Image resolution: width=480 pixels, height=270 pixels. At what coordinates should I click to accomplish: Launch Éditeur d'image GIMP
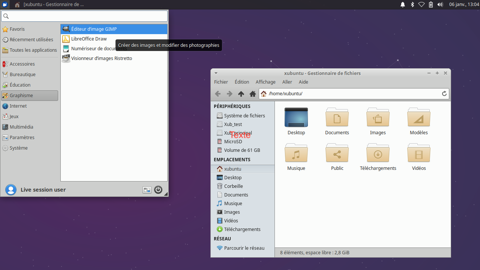(94, 29)
